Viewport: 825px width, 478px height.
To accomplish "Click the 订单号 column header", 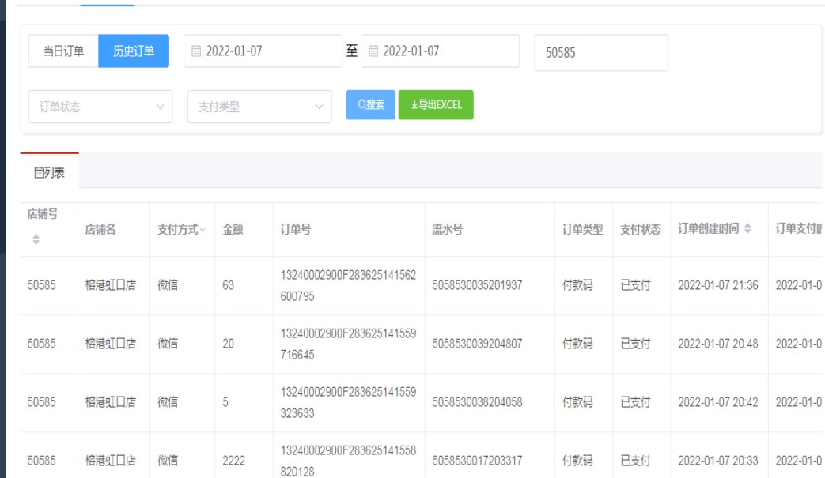I will (x=295, y=229).
